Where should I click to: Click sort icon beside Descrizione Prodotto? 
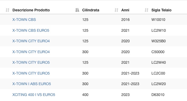click(x=7, y=10)
